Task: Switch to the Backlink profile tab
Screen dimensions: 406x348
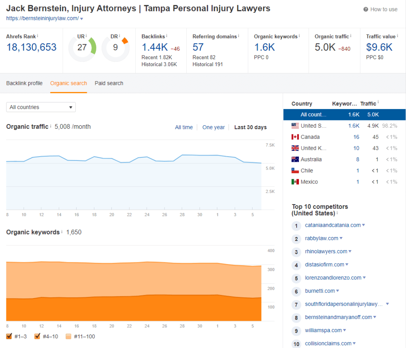Action: point(24,83)
